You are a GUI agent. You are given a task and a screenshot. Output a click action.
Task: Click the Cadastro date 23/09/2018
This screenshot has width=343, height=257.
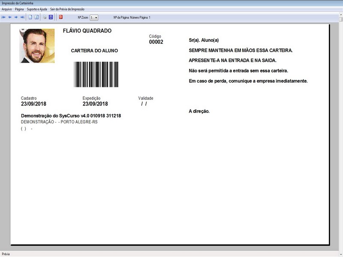(x=33, y=104)
